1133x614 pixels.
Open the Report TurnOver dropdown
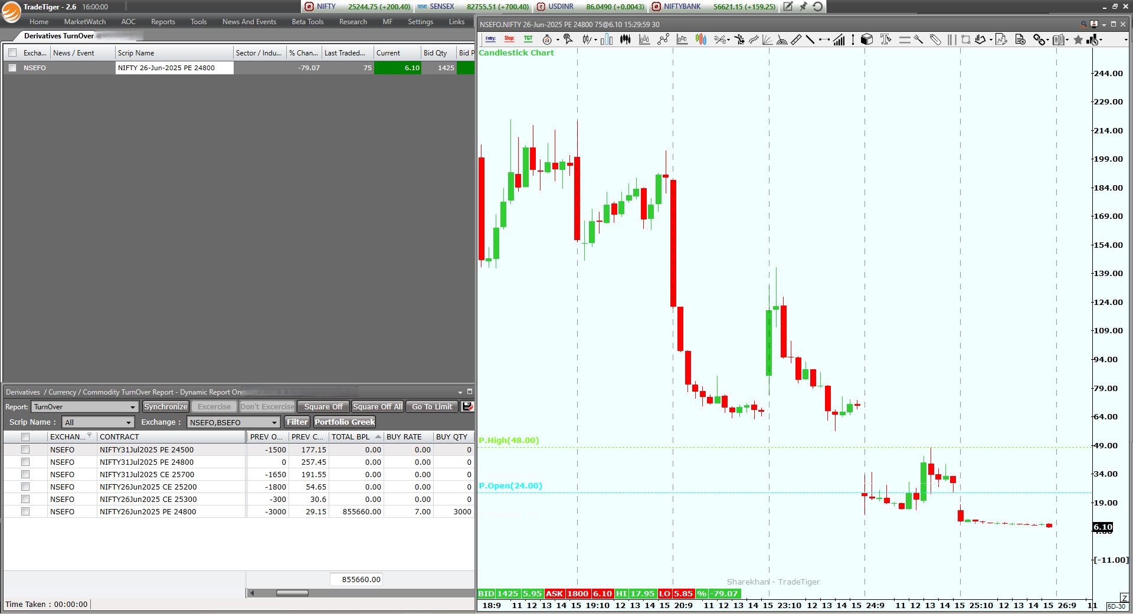point(85,407)
